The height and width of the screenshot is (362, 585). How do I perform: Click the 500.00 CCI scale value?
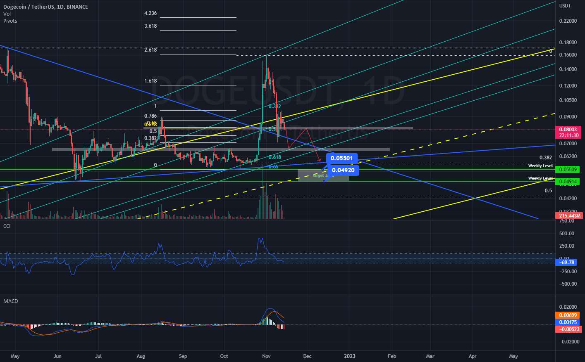click(567, 234)
